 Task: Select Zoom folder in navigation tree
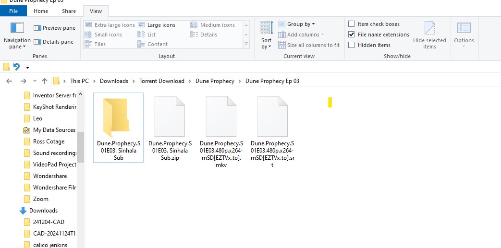point(37,199)
